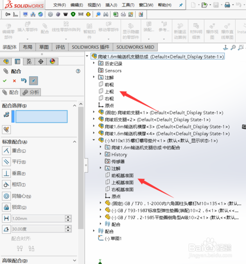The width and height of the screenshot is (246, 264).
Task: Open the 草图 command tab
Action: (44, 47)
